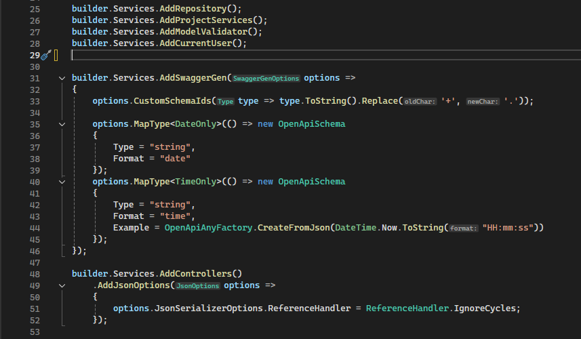Click ToString() on line 33
The width and height of the screenshot is (581, 339).
331,101
